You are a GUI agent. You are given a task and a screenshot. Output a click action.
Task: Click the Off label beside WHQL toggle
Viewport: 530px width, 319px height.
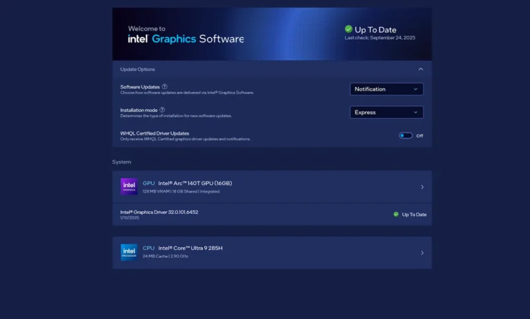click(x=420, y=135)
